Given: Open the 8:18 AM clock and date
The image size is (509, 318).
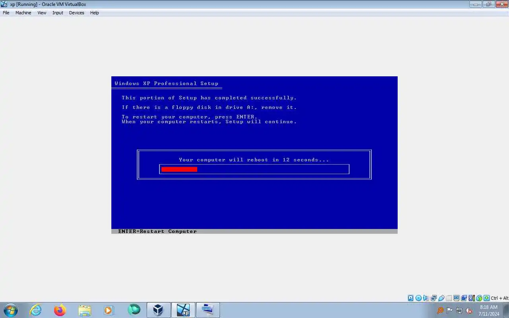Looking at the screenshot, I should click(489, 310).
